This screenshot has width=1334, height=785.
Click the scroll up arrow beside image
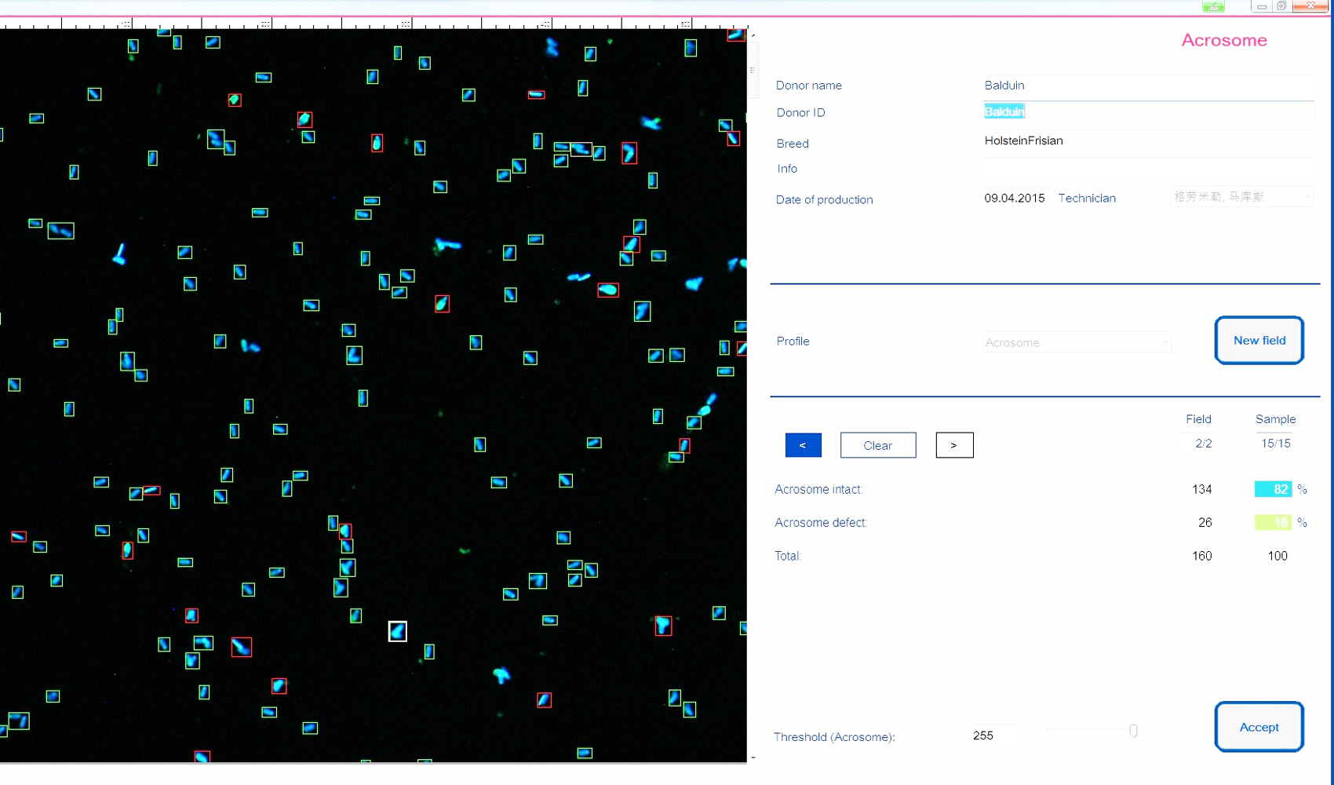753,35
